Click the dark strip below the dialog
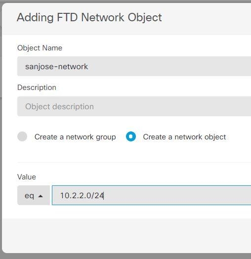 coord(125,257)
